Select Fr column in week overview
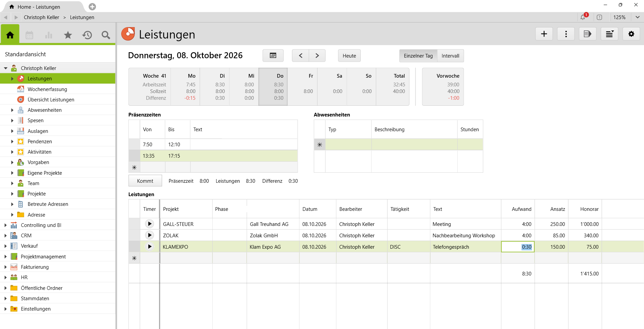The width and height of the screenshot is (644, 329). (303, 87)
